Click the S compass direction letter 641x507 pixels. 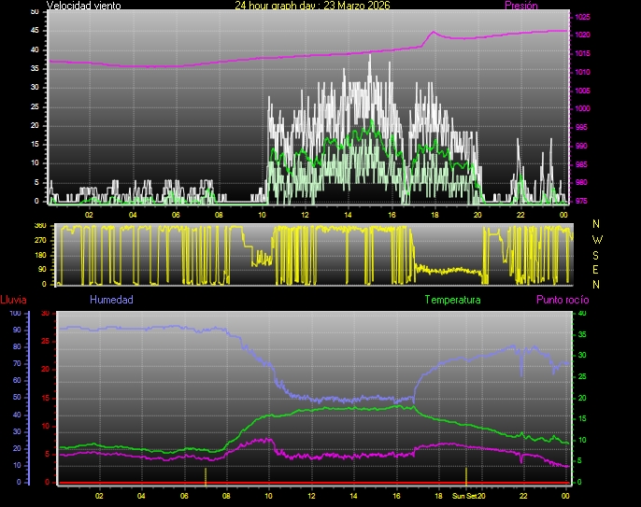(x=597, y=254)
